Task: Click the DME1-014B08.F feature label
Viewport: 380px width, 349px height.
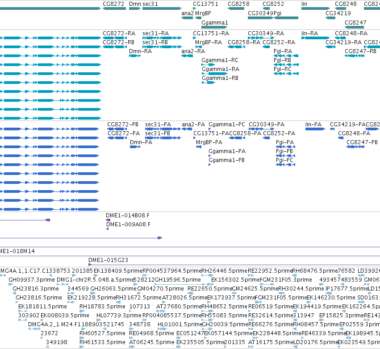Action: pyautogui.click(x=127, y=215)
